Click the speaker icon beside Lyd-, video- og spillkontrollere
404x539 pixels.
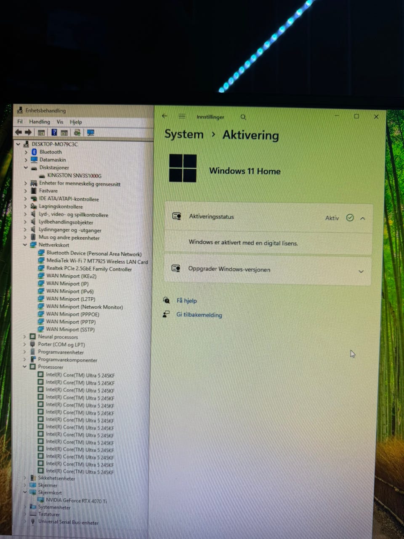pyautogui.click(x=33, y=214)
